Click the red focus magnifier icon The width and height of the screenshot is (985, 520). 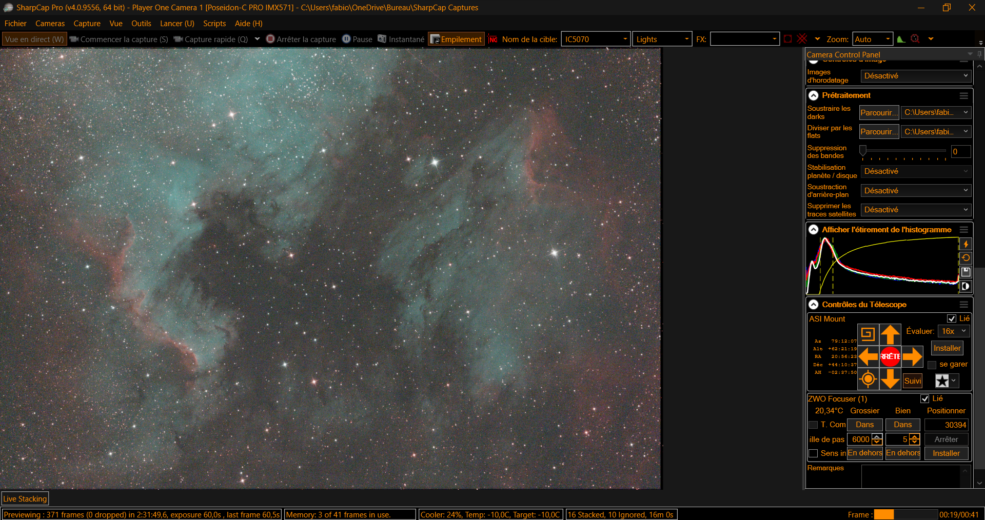915,39
